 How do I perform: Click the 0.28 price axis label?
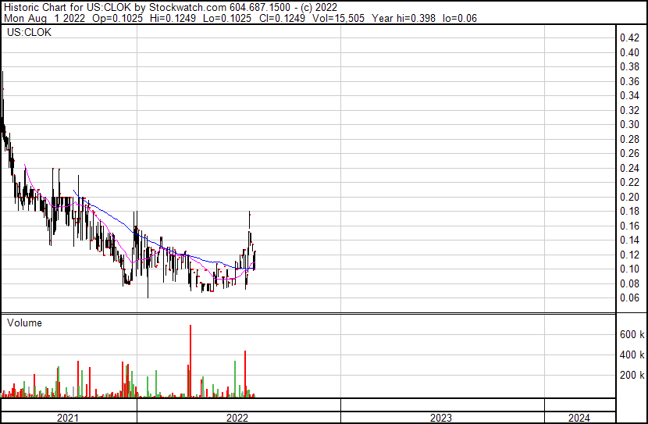pos(630,139)
